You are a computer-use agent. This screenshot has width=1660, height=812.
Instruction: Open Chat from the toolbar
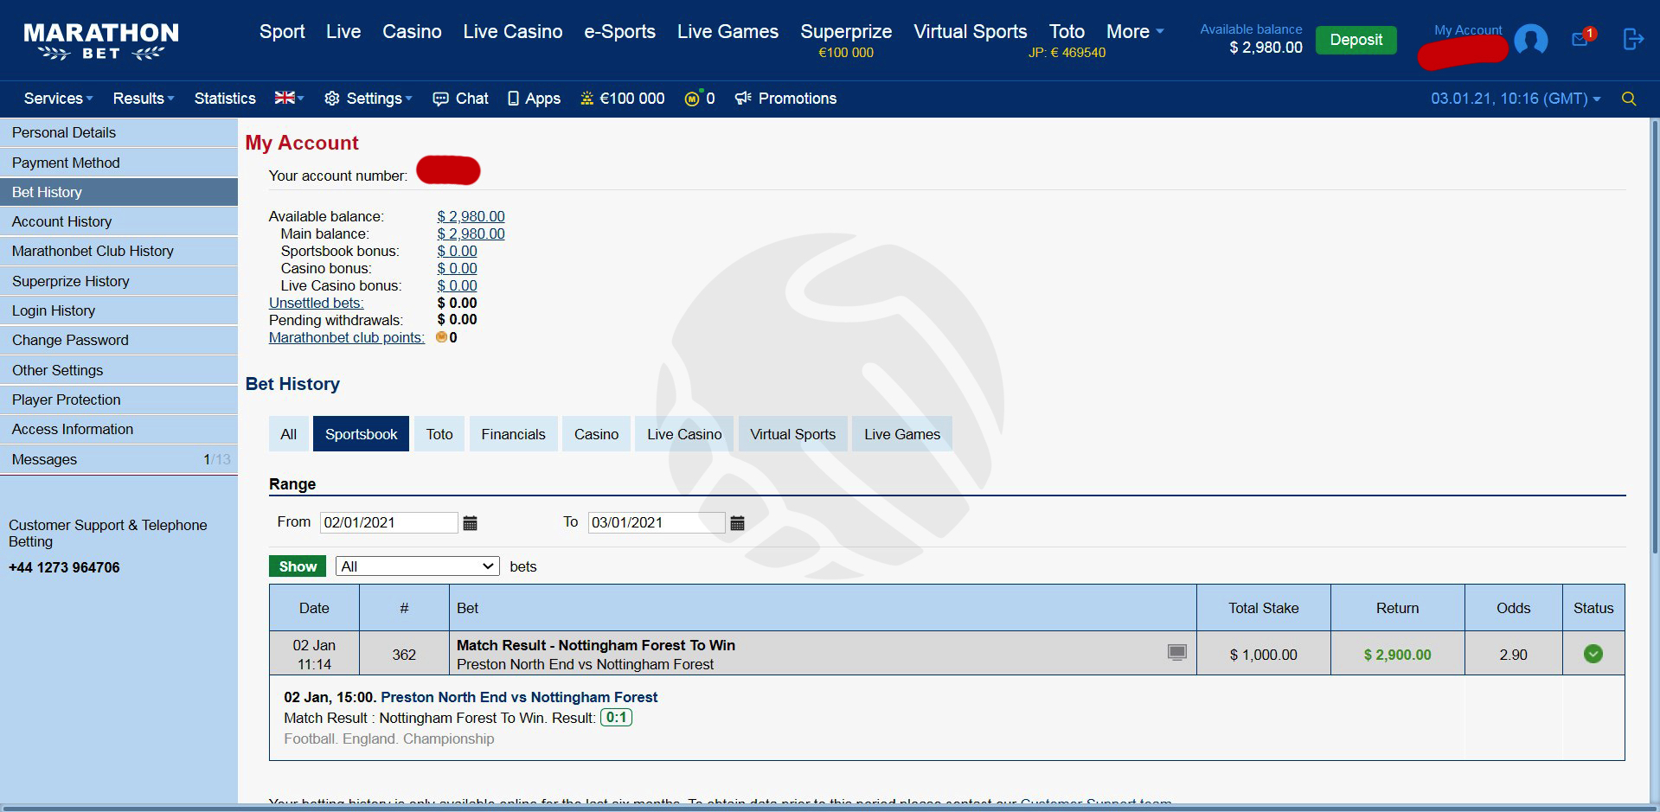click(461, 99)
